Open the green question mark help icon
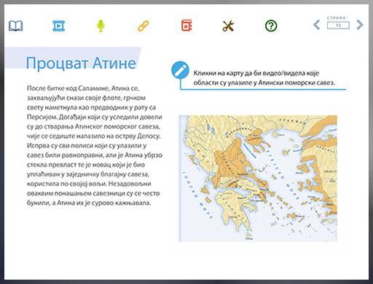 click(x=271, y=25)
